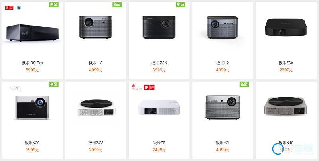Click the red dot award icon on Z6
319x161 pixels.
tap(136, 87)
